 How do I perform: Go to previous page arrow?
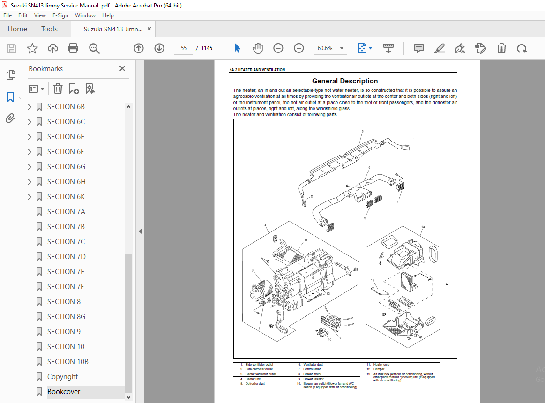click(139, 48)
